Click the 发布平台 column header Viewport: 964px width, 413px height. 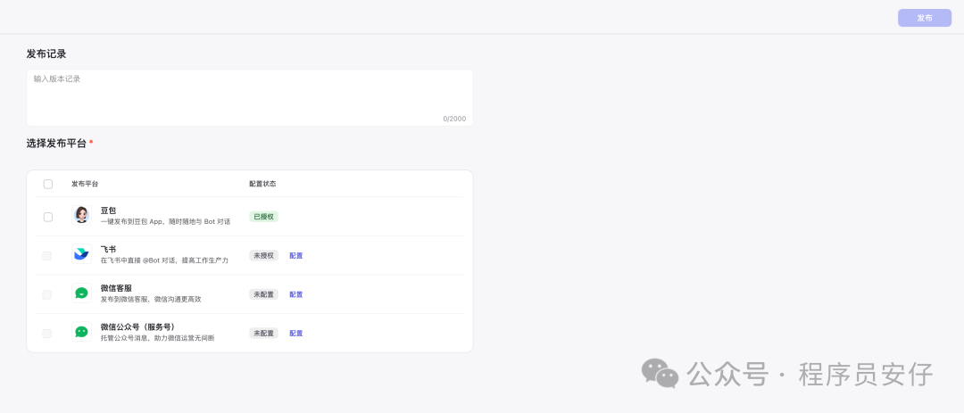tap(85, 184)
